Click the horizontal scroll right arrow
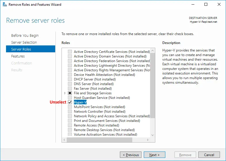The image size is (226, 161). (x=148, y=140)
